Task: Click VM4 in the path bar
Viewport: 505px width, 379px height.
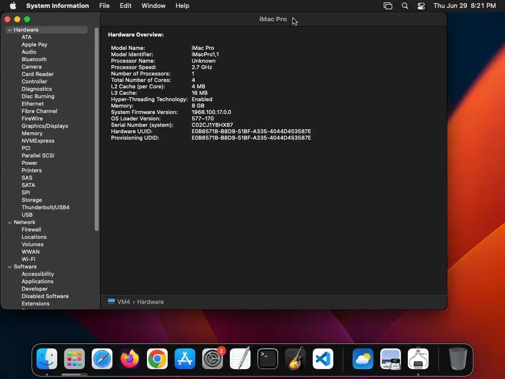Action: pyautogui.click(x=124, y=302)
